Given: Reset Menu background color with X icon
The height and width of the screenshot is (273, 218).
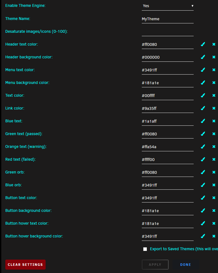Looking at the screenshot, I should pos(214,83).
